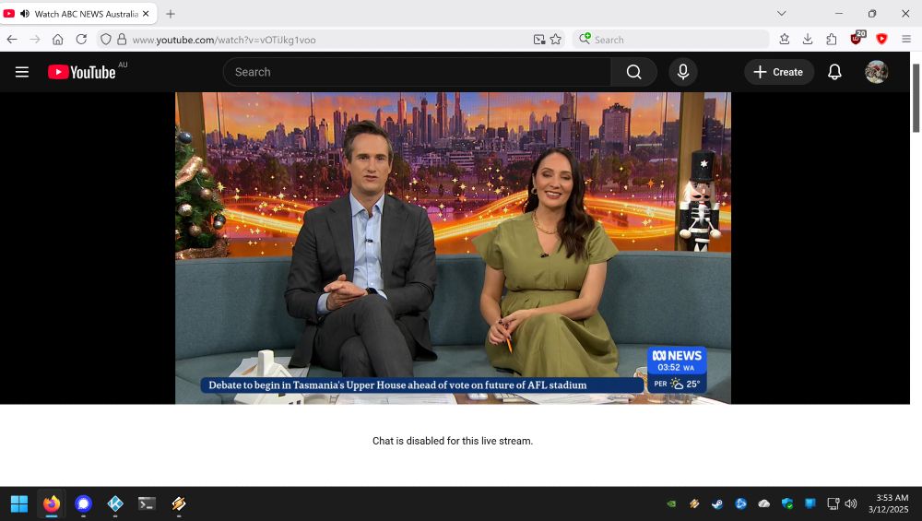Open the Windows Start menu

coord(19,504)
